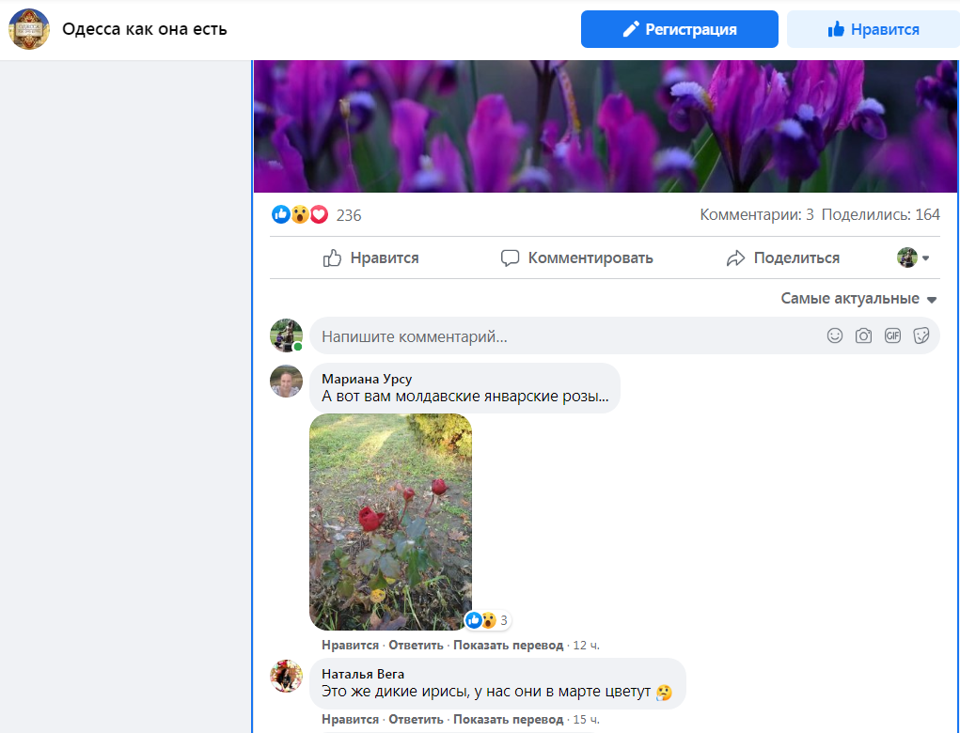Click the emoji icon in comment box
This screenshot has width=960, height=733.
tap(835, 335)
